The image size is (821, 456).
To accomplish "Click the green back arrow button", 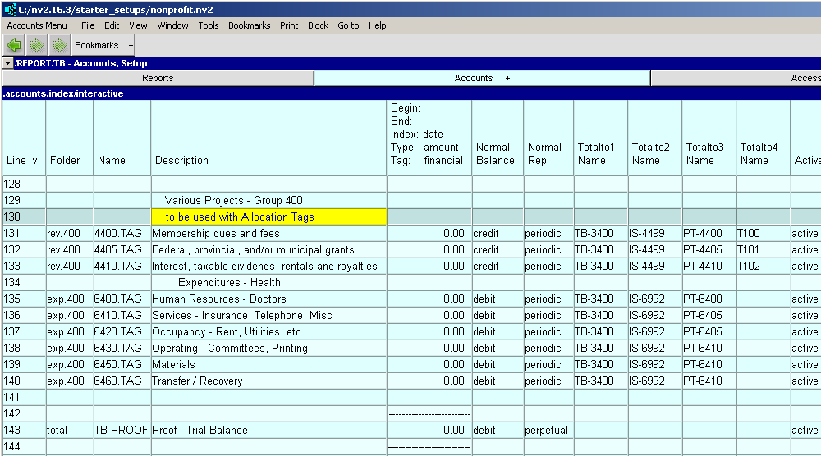I will 14,45.
